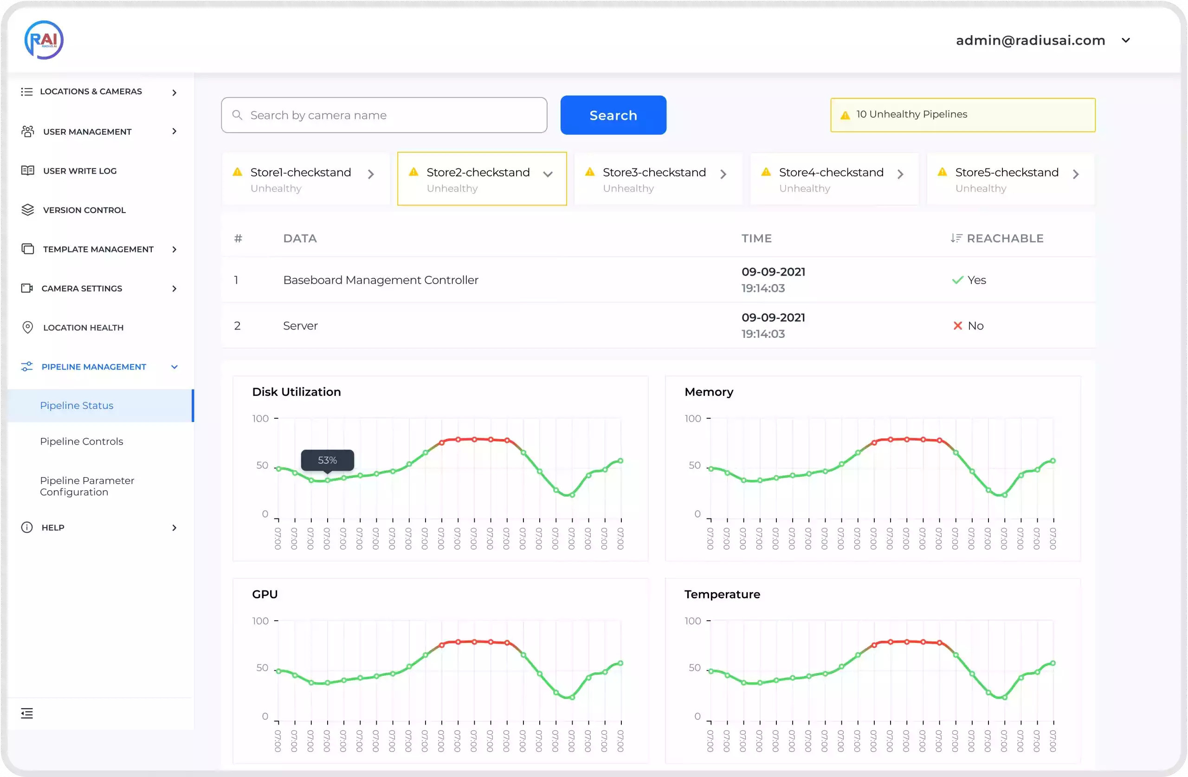1188x777 pixels.
Task: Collapse the Store2-checkstand chevron
Action: pyautogui.click(x=548, y=174)
